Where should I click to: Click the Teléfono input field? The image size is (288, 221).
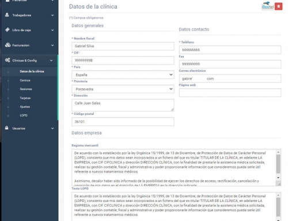point(230,50)
